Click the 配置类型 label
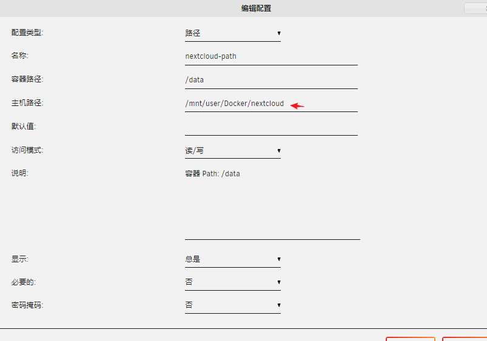487x341 pixels. point(27,33)
